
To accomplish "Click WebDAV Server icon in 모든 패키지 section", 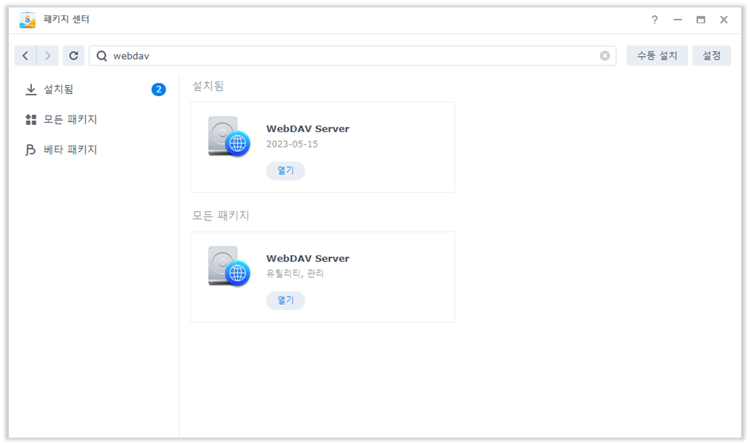I will point(229,266).
